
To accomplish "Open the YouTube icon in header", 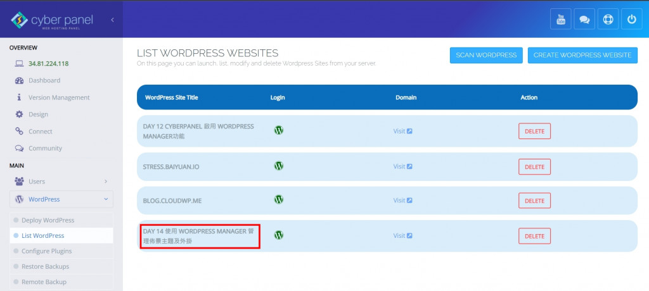I will [561, 19].
